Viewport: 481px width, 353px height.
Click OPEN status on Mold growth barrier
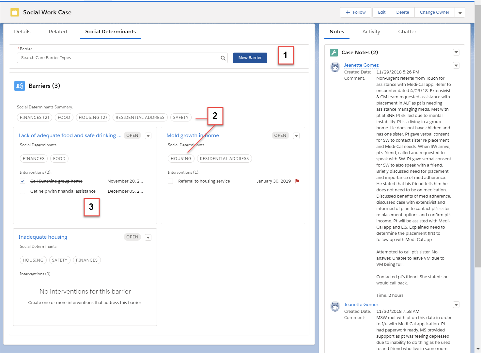280,136
